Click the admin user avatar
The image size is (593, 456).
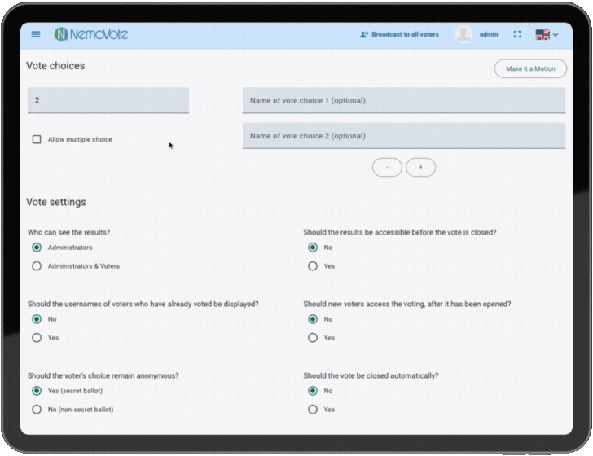[463, 34]
